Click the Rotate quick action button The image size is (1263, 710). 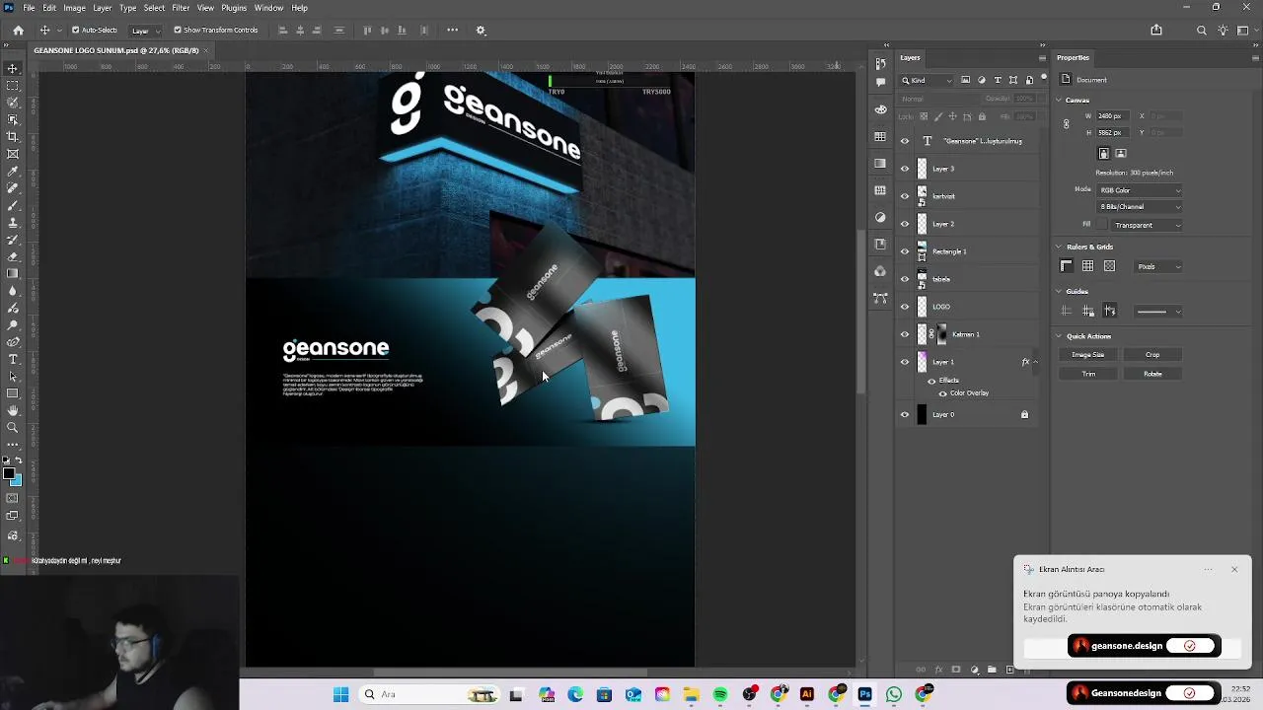click(1152, 374)
